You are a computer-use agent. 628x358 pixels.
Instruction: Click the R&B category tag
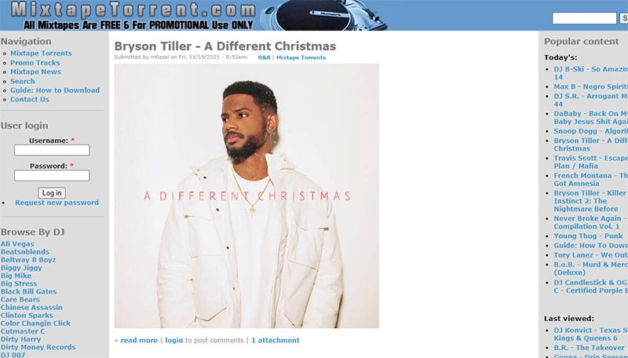click(x=264, y=57)
